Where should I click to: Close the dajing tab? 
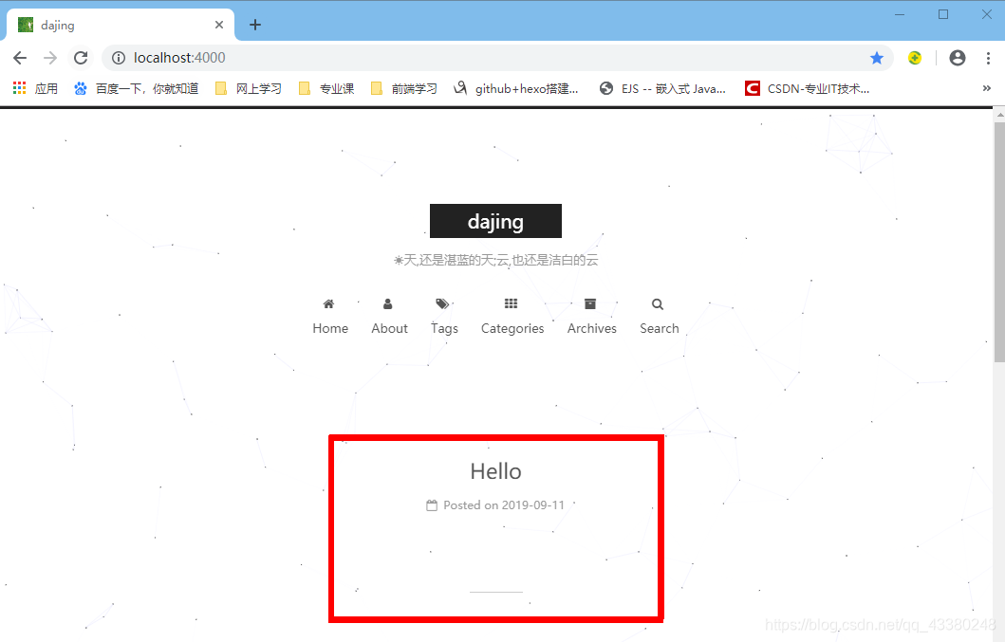pos(219,25)
